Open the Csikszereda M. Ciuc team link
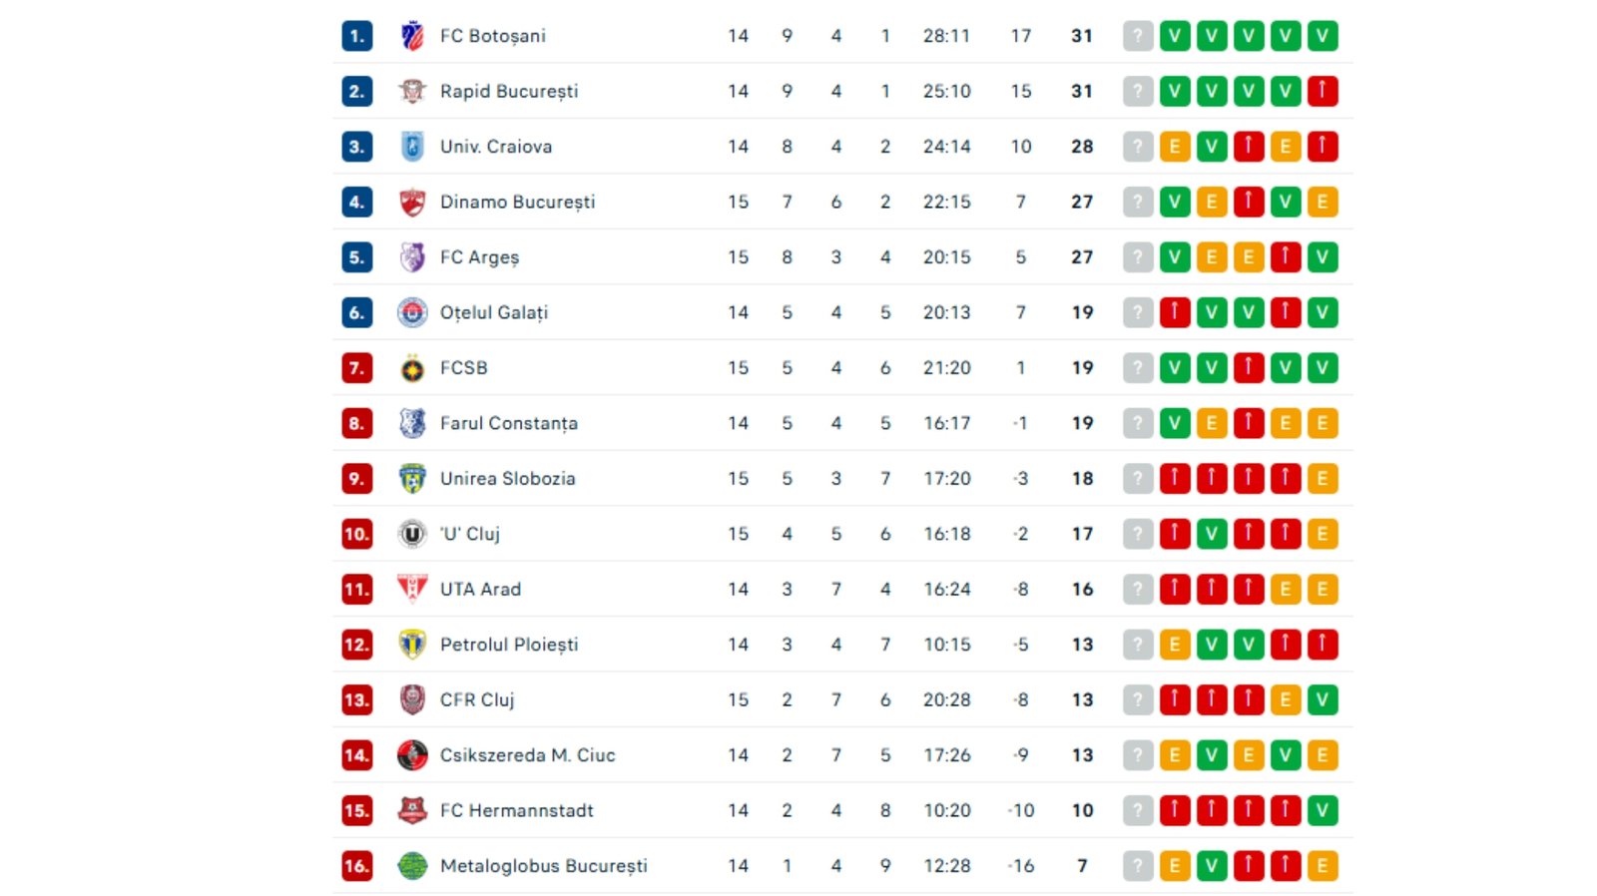Image resolution: width=1597 pixels, height=896 pixels. point(527,755)
